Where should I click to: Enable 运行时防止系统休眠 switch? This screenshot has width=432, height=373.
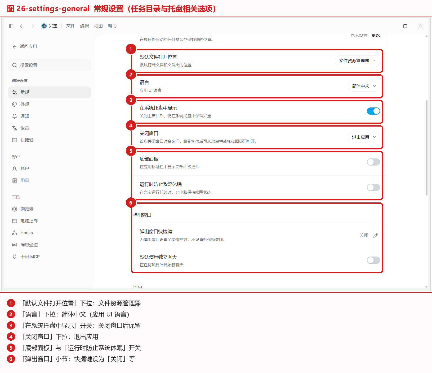point(373,188)
